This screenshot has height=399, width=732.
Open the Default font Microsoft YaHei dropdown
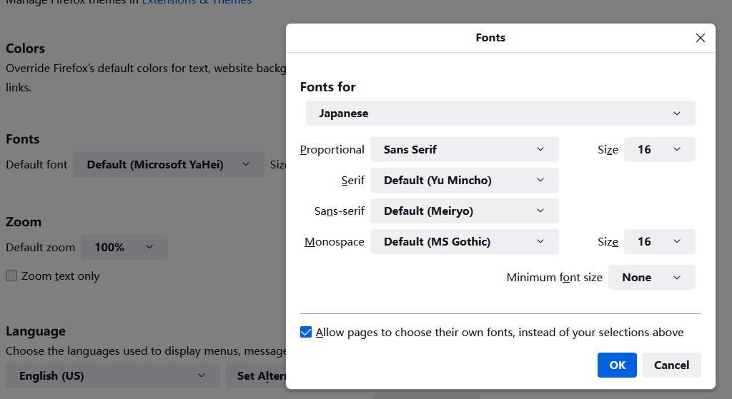pyautogui.click(x=168, y=165)
